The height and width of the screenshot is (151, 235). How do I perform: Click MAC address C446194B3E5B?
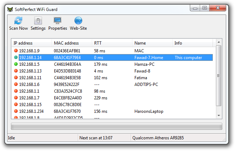pyautogui.click(x=67, y=78)
